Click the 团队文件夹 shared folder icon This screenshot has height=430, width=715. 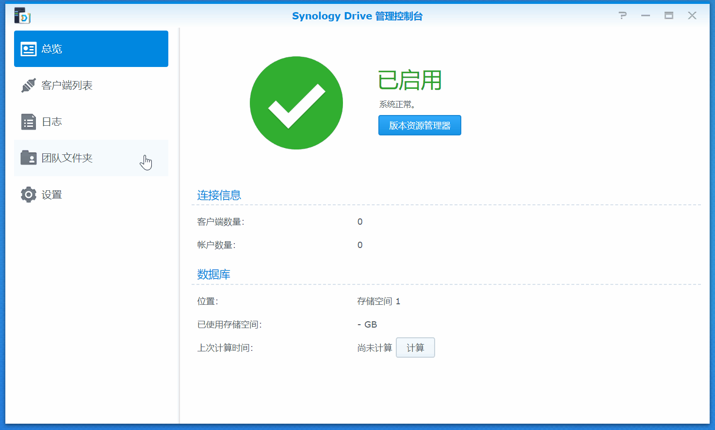click(28, 158)
